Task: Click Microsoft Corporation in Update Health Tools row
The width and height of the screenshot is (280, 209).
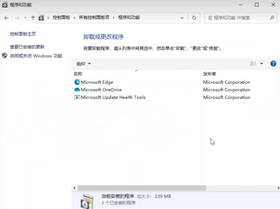Action: pos(227,97)
